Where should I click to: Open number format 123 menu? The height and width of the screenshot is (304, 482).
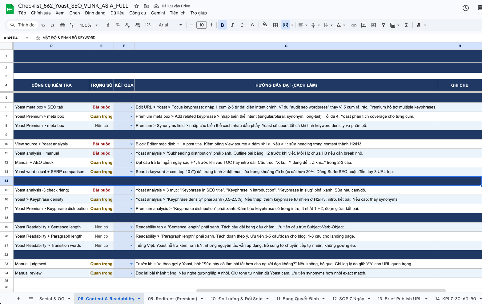coord(148,25)
